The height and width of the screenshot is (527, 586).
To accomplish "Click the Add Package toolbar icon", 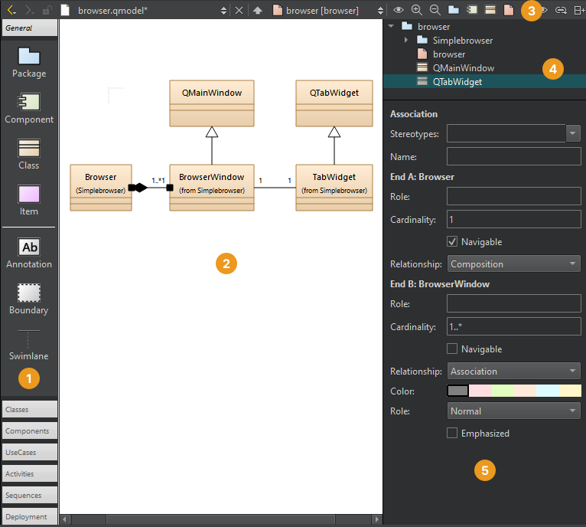I will pyautogui.click(x=454, y=10).
